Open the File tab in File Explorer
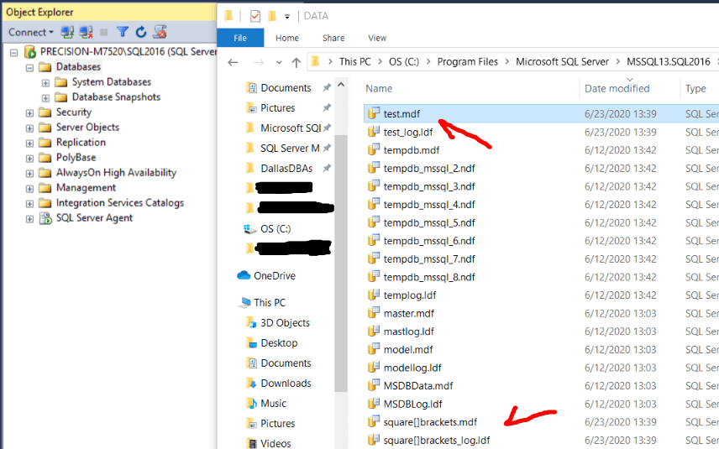 [240, 38]
